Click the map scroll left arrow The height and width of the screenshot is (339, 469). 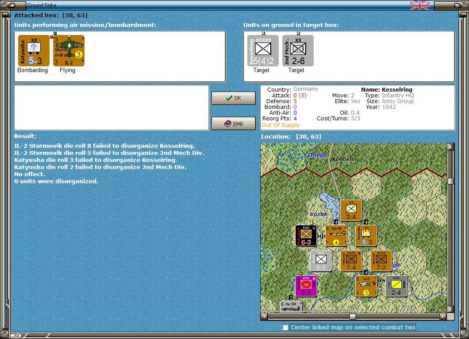coord(264,316)
